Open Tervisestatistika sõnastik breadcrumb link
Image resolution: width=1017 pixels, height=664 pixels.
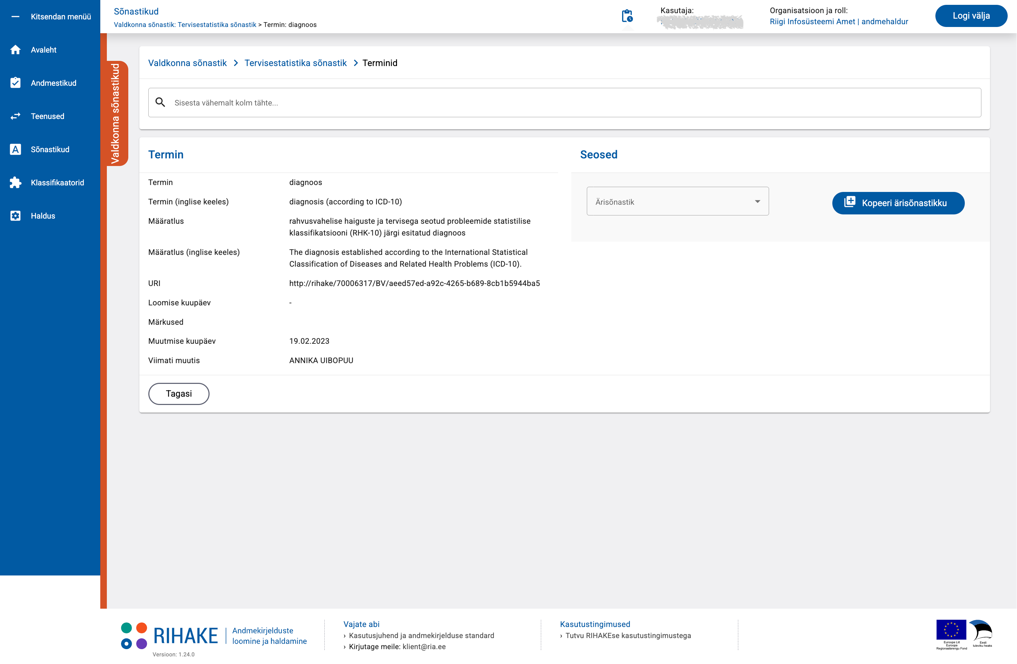pos(295,63)
